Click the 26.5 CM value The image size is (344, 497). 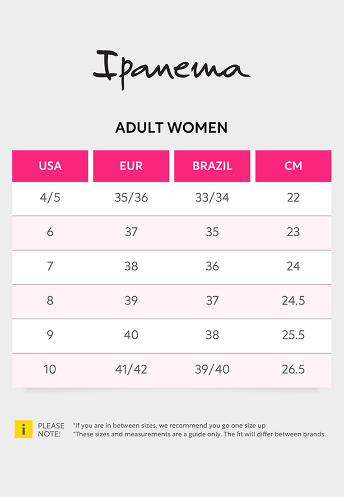293,369
